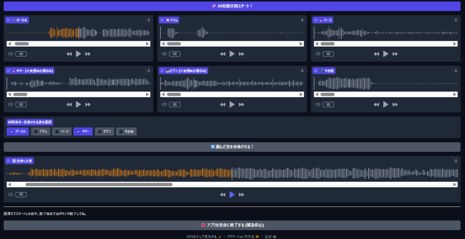Mute the ボーカル track volume
The image size is (465, 239).
coord(10,54)
